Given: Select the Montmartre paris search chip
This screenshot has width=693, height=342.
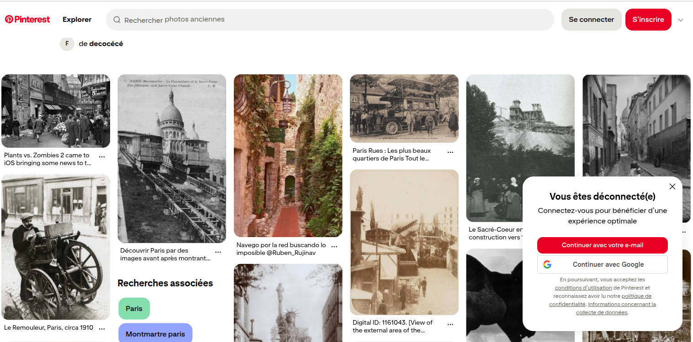Looking at the screenshot, I should click(155, 334).
